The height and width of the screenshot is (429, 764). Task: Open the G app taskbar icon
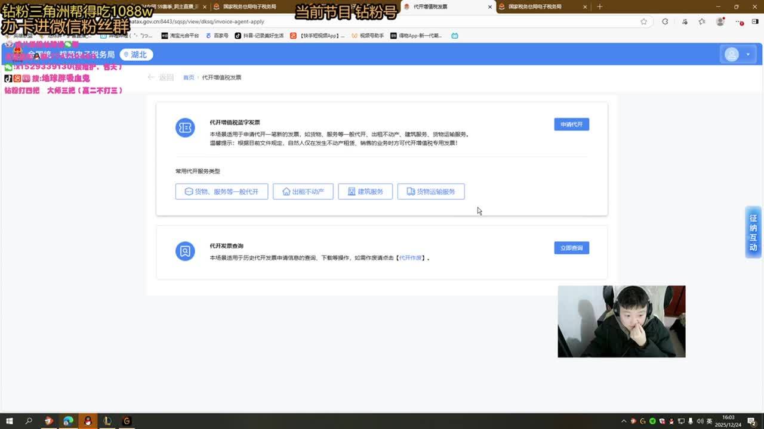[127, 421]
